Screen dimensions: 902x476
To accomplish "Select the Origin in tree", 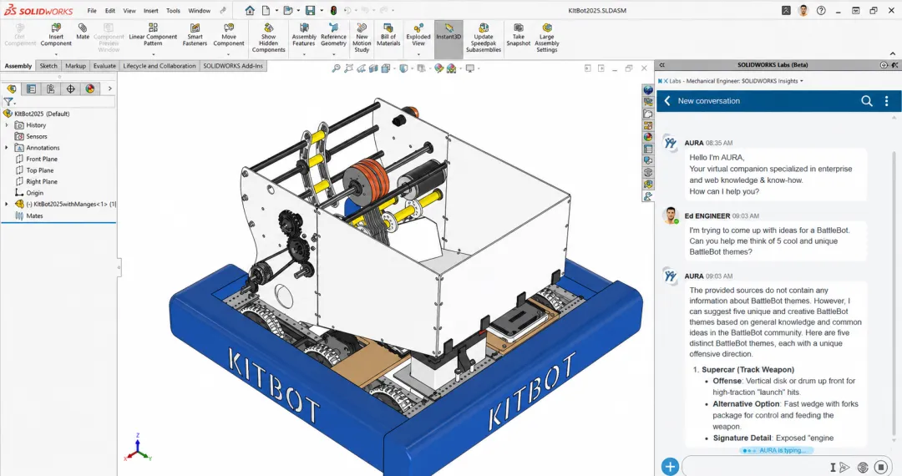I will point(29,193).
